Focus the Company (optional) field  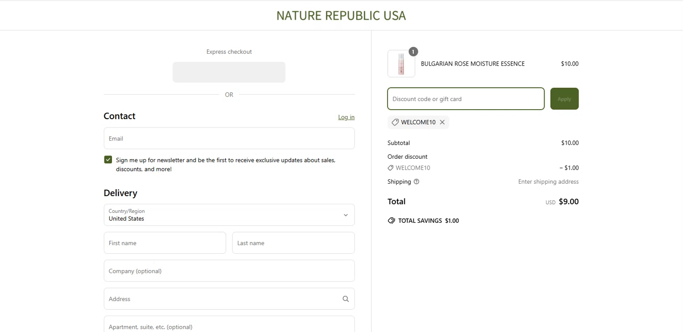pyautogui.click(x=229, y=271)
